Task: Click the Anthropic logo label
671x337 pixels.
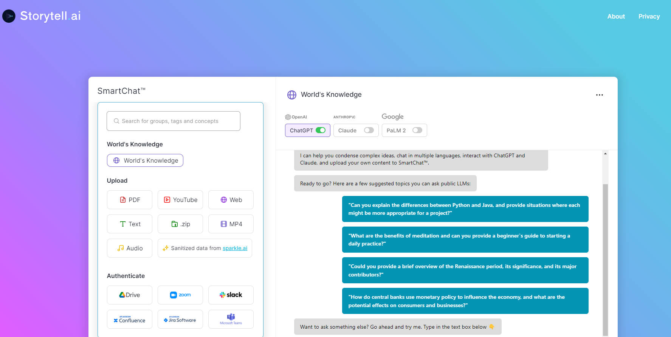Action: click(344, 117)
